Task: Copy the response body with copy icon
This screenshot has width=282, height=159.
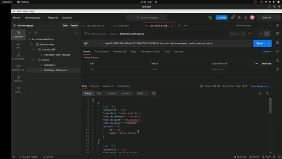Action: pyautogui.click(x=260, y=93)
